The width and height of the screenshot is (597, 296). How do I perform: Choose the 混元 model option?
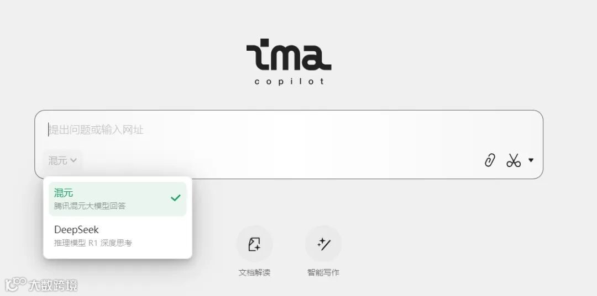[118, 199]
